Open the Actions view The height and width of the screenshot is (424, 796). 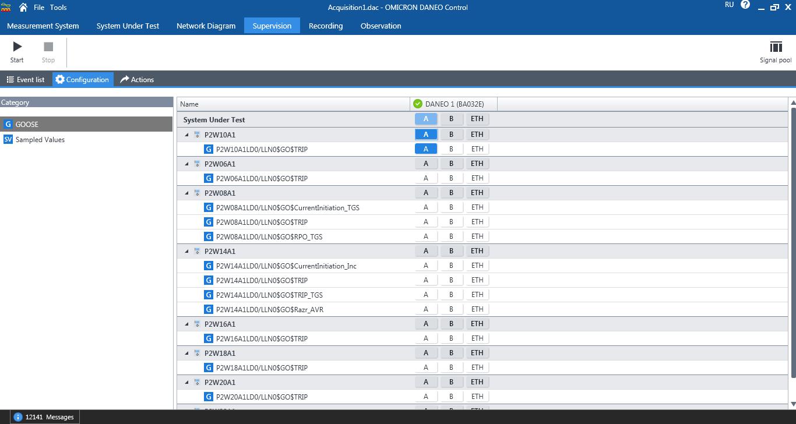137,80
